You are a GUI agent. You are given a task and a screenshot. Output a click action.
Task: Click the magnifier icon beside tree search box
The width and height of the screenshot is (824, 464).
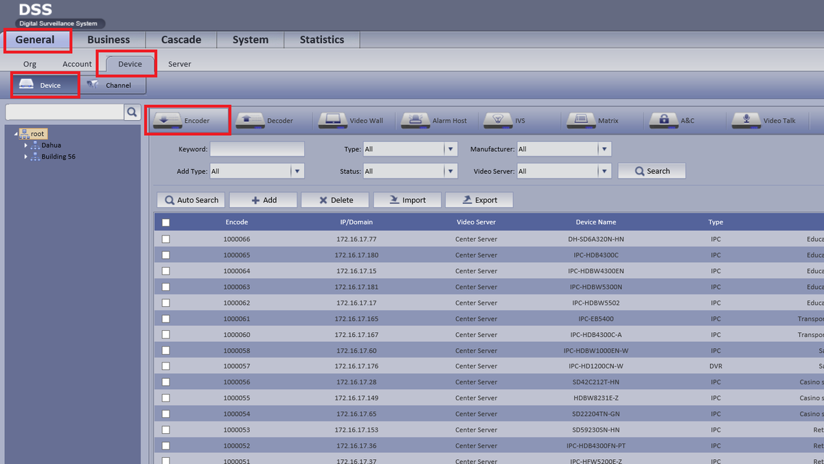pyautogui.click(x=132, y=112)
